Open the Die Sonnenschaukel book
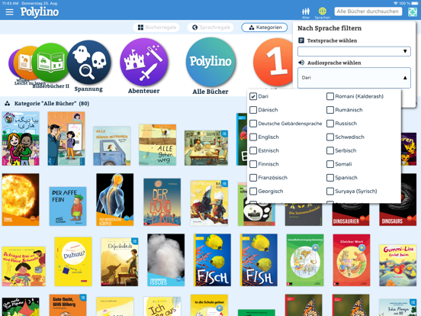Image resolution: width=421 pixels, height=316 pixels. click(304, 214)
